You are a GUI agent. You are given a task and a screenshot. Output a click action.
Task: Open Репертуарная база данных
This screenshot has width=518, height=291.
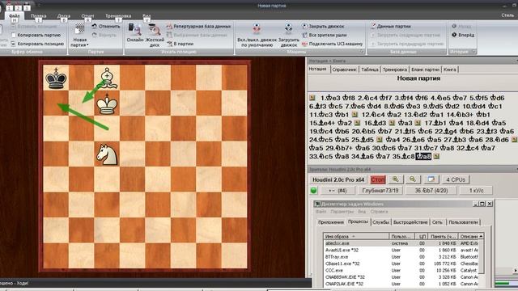(x=198, y=27)
